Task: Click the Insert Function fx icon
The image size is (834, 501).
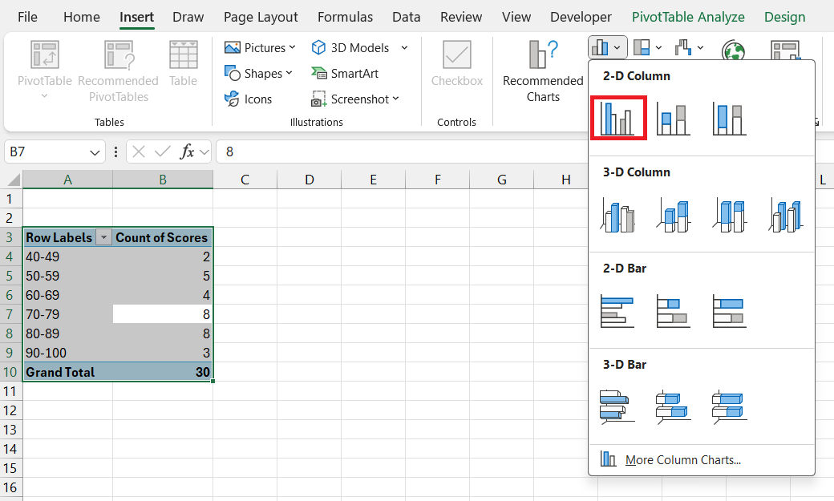Action: click(187, 152)
